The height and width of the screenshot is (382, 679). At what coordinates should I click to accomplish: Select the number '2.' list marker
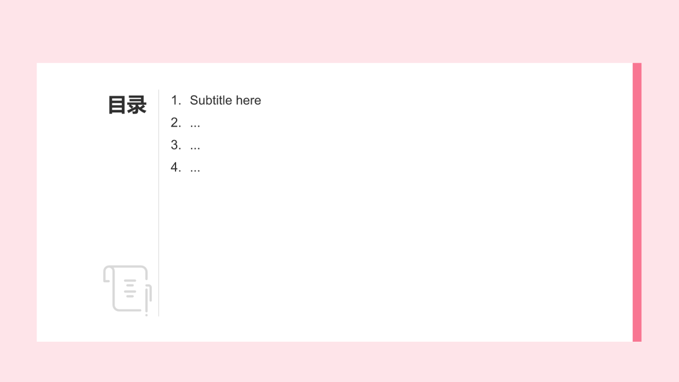pos(176,123)
